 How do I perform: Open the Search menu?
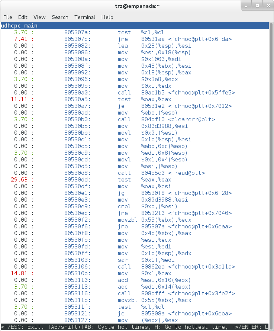[x=60, y=17]
